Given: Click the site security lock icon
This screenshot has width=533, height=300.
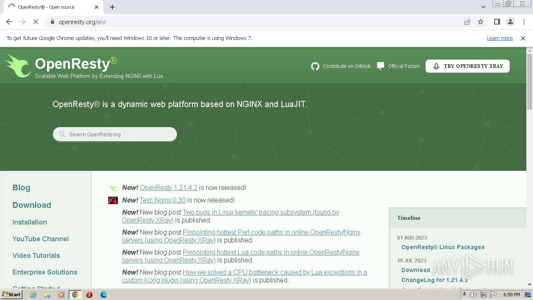Looking at the screenshot, I should [x=52, y=22].
